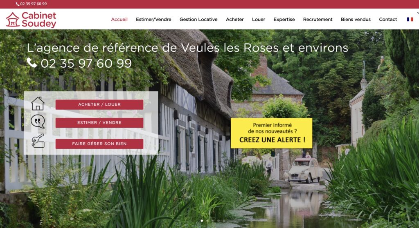The height and width of the screenshot is (228, 419).
Task: Go to Gestion Locative page
Action: [x=198, y=20]
